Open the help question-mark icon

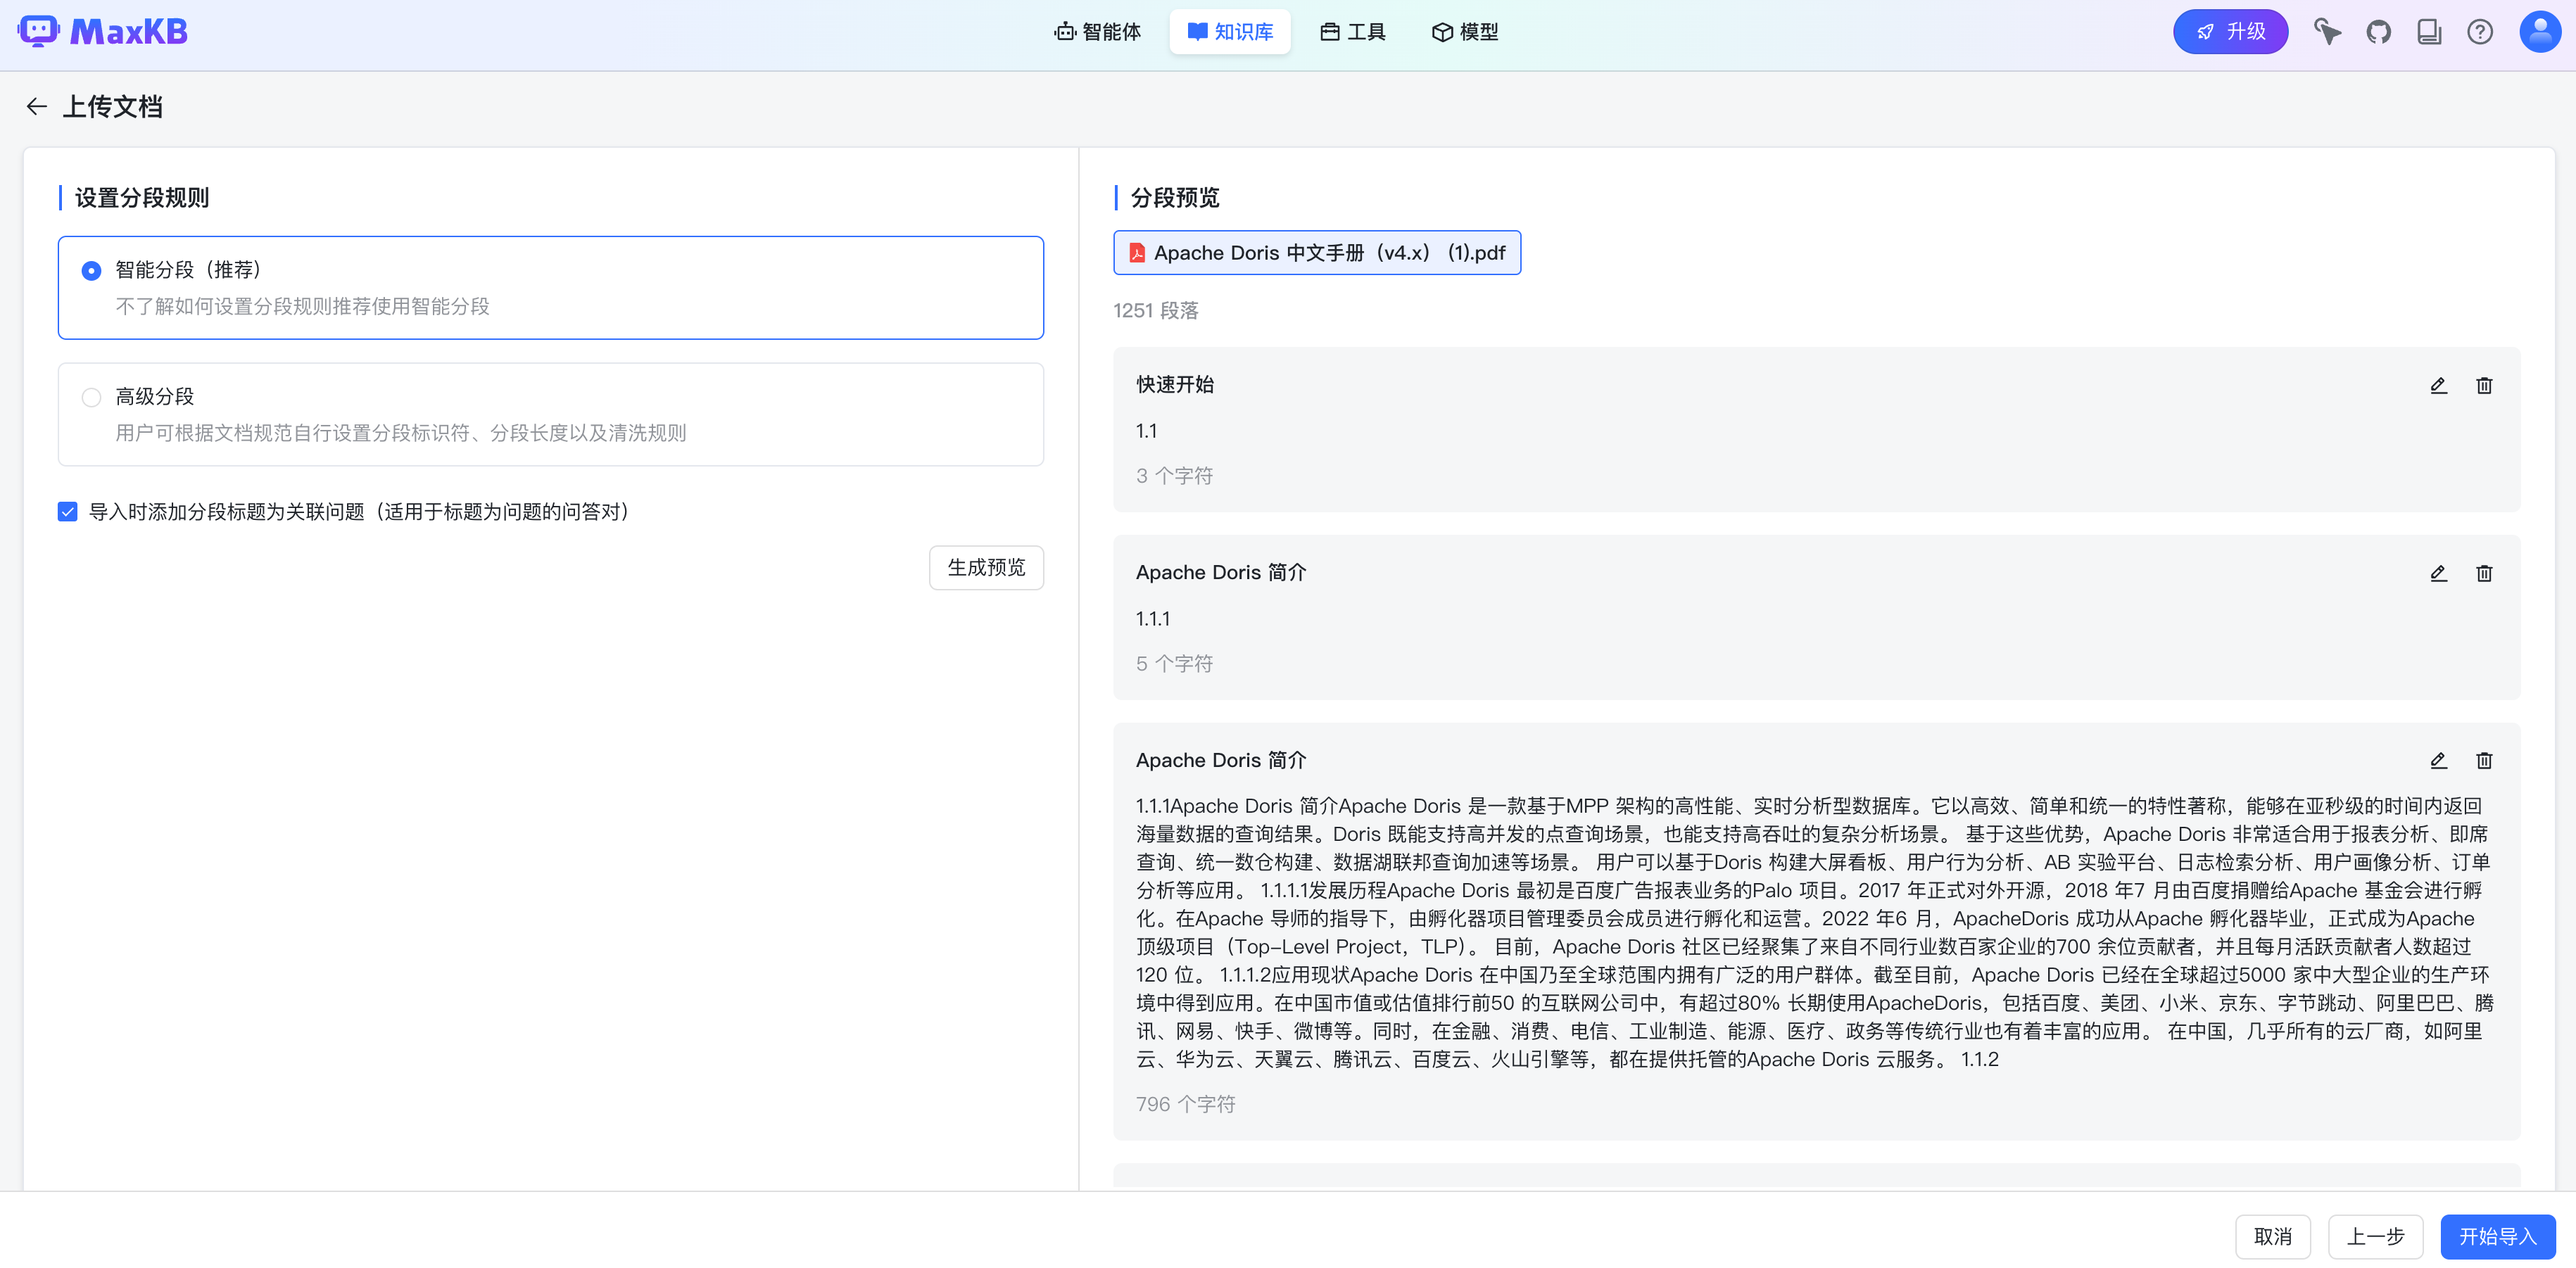pos(2479,32)
